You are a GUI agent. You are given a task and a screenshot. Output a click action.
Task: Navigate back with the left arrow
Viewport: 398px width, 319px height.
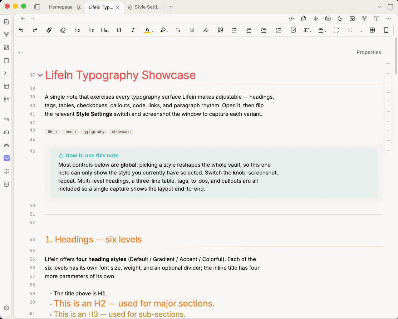point(23,19)
